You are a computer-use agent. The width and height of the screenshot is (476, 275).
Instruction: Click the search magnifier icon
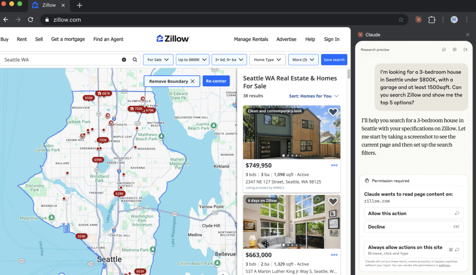[135, 59]
